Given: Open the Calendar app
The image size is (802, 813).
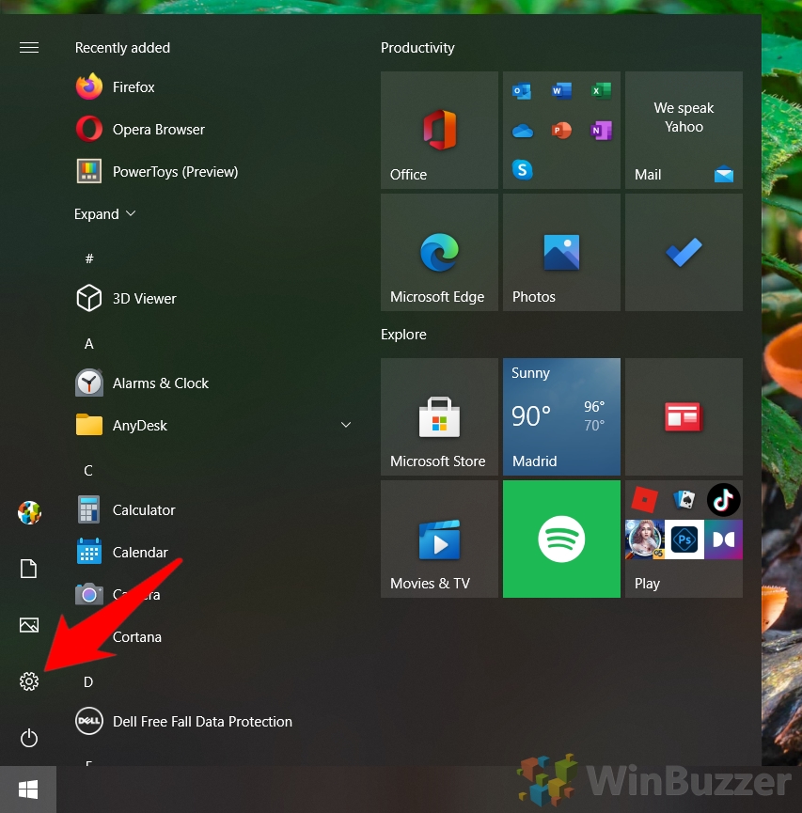Looking at the screenshot, I should (x=122, y=553).
